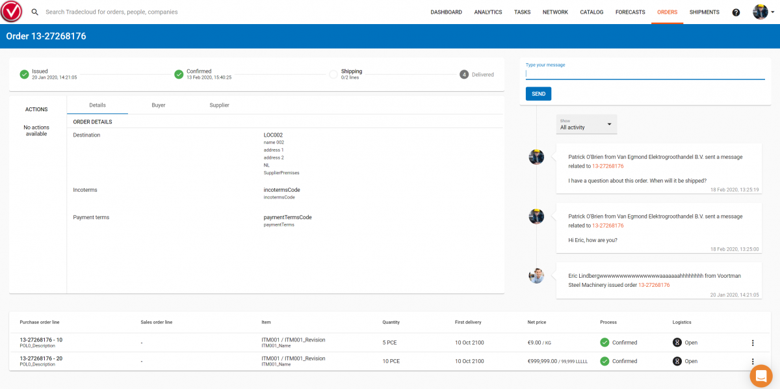Open the kebab menu on order line 10
Image resolution: width=780 pixels, height=389 pixels.
coord(753,342)
